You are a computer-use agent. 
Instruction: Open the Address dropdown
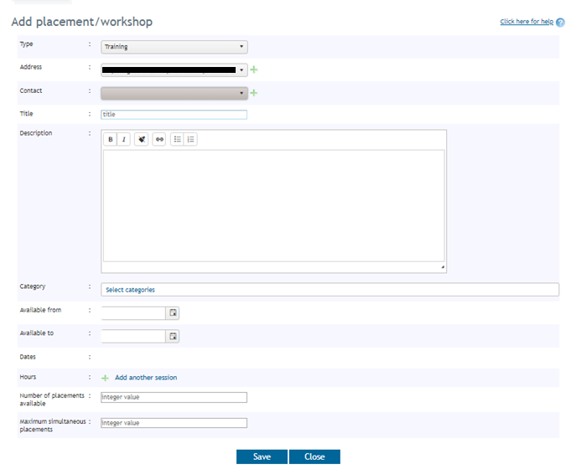point(174,70)
